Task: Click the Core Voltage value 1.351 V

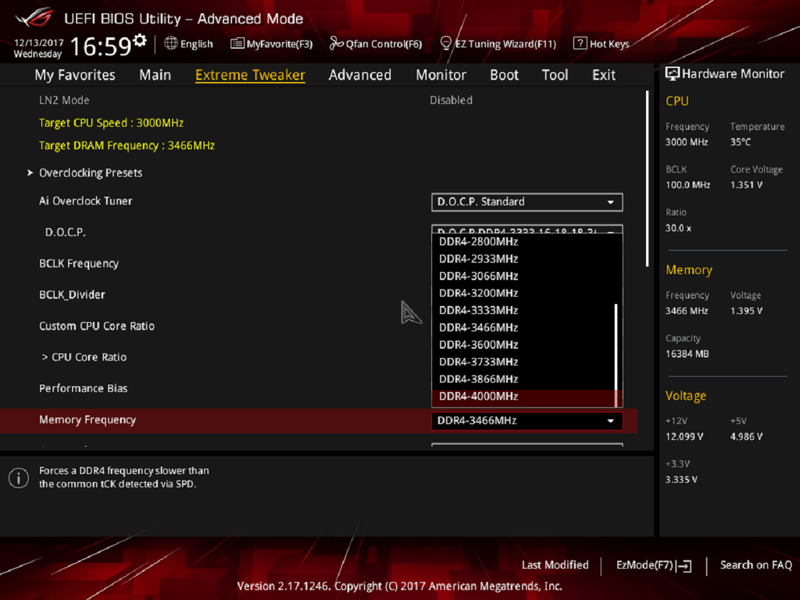Action: click(x=746, y=185)
